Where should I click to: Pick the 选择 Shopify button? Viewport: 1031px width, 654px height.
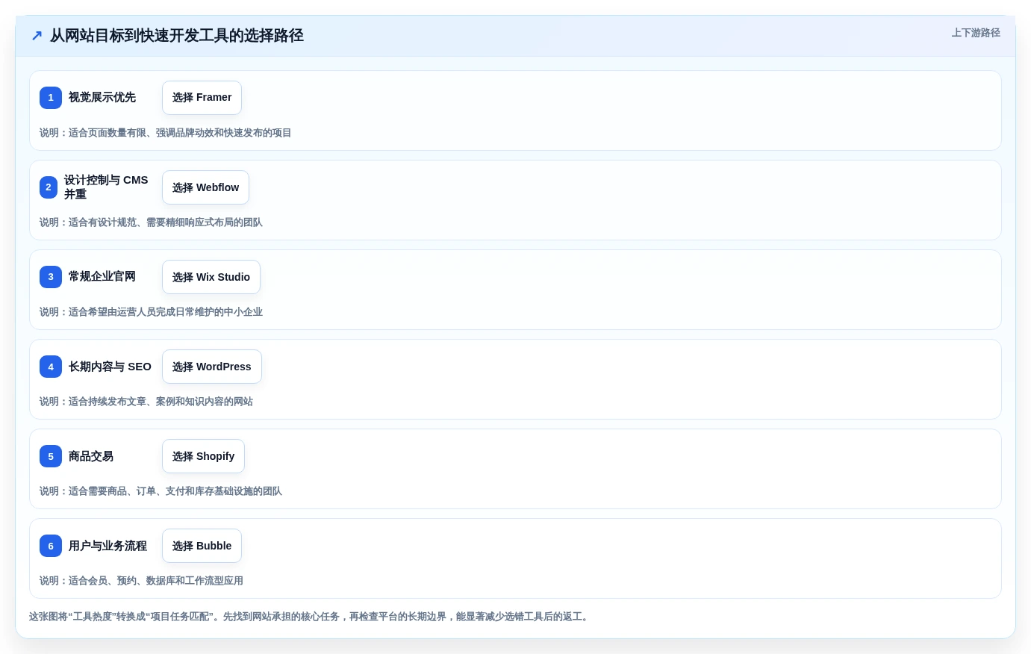[x=203, y=456]
